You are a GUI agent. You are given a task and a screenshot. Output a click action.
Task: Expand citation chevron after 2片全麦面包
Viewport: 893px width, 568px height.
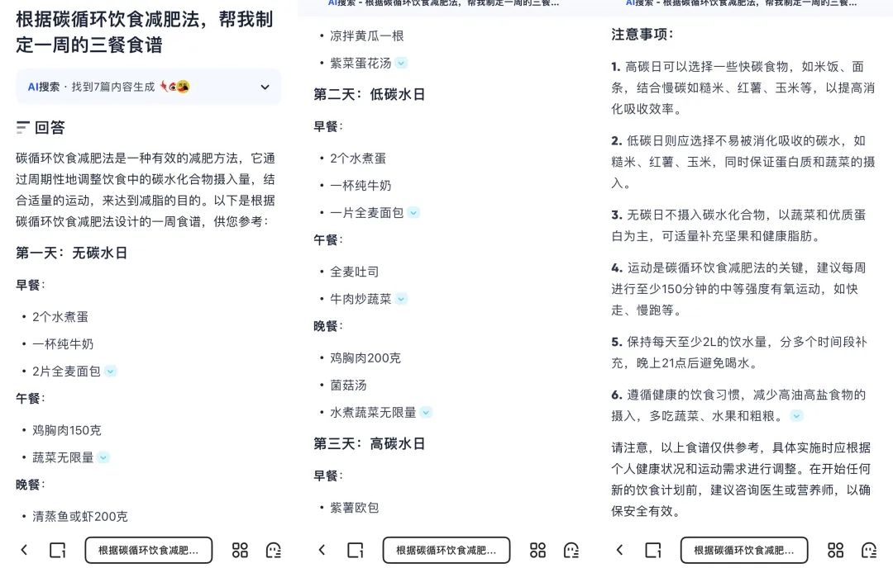coord(111,372)
